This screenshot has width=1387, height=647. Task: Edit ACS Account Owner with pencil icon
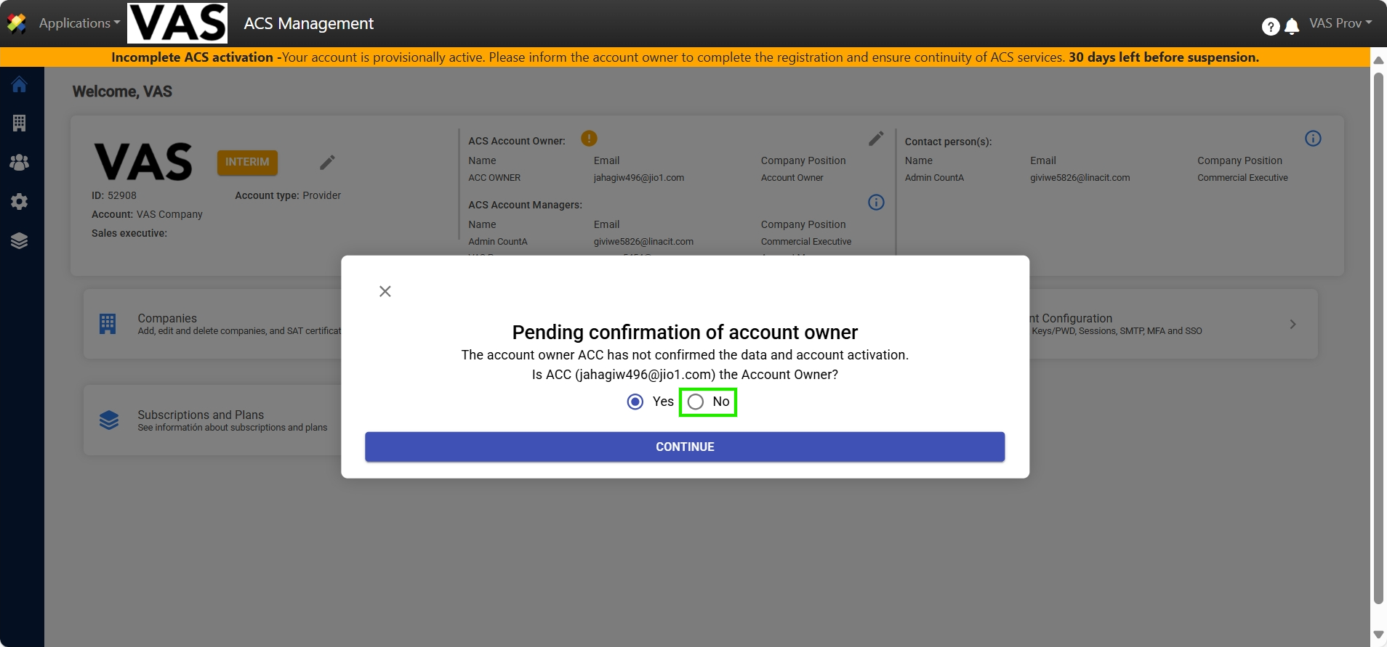(x=876, y=139)
